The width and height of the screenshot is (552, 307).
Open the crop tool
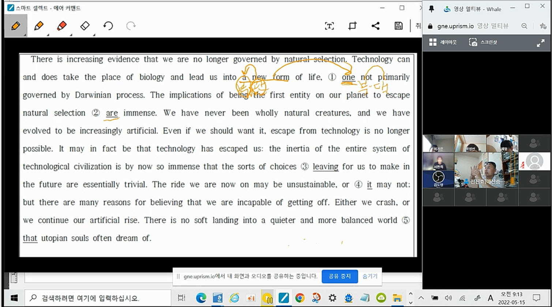pos(352,26)
